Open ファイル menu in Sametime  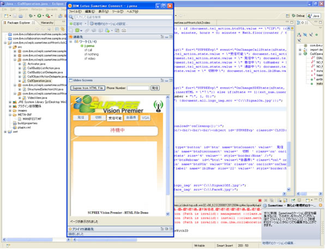(75, 11)
